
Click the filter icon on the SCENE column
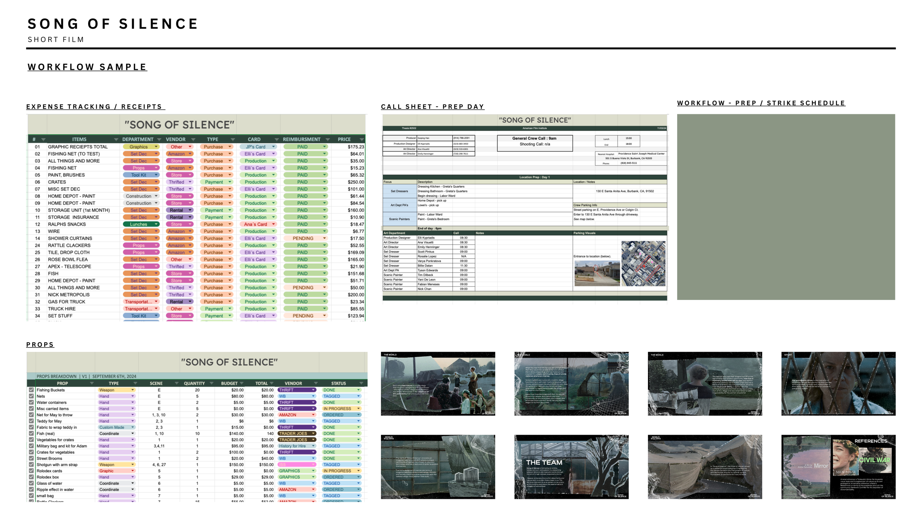[176, 383]
